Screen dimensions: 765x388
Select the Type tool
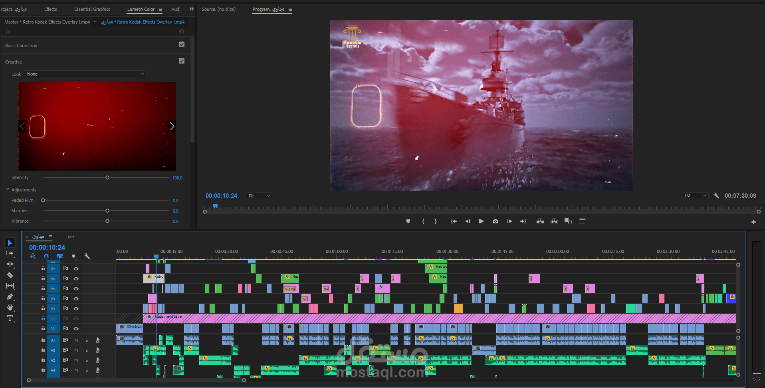[10, 318]
